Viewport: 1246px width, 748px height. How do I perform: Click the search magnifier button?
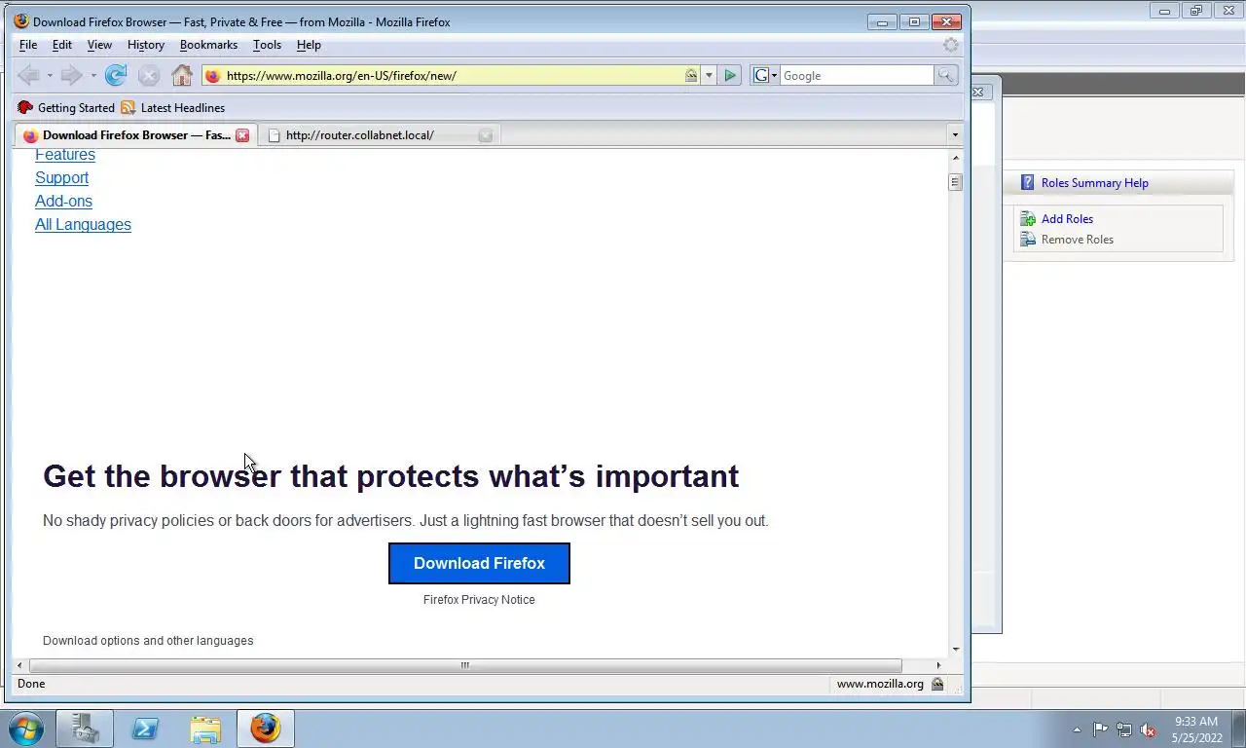[x=945, y=75]
